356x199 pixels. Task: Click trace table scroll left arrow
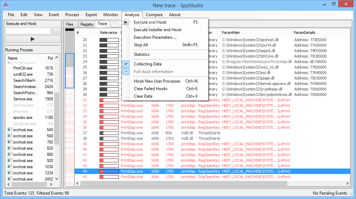[77, 183]
